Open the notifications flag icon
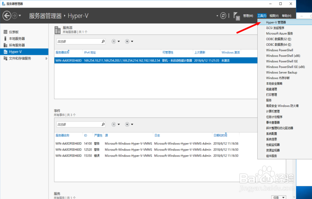312x199 pixels. click(x=236, y=16)
